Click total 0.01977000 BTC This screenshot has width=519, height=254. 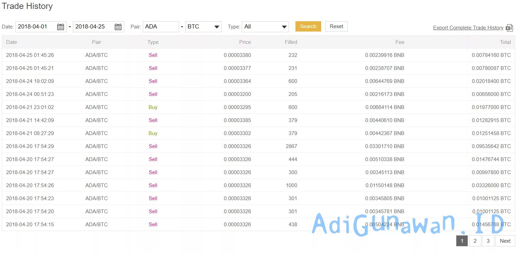pos(491,107)
